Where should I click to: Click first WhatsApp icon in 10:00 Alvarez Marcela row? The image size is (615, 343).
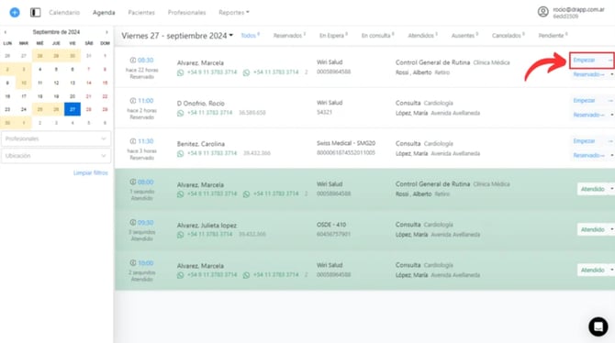pyautogui.click(x=181, y=275)
